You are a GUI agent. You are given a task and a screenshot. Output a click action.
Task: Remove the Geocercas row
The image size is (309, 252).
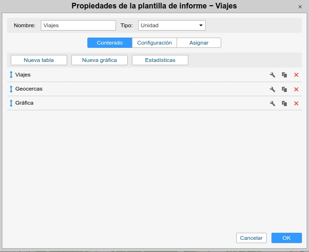pos(296,89)
